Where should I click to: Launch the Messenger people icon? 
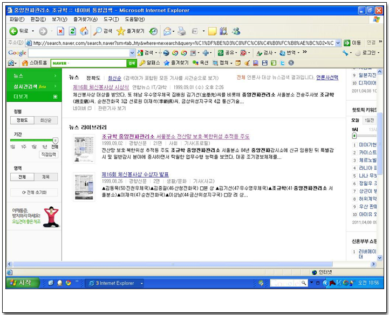pos(236,31)
